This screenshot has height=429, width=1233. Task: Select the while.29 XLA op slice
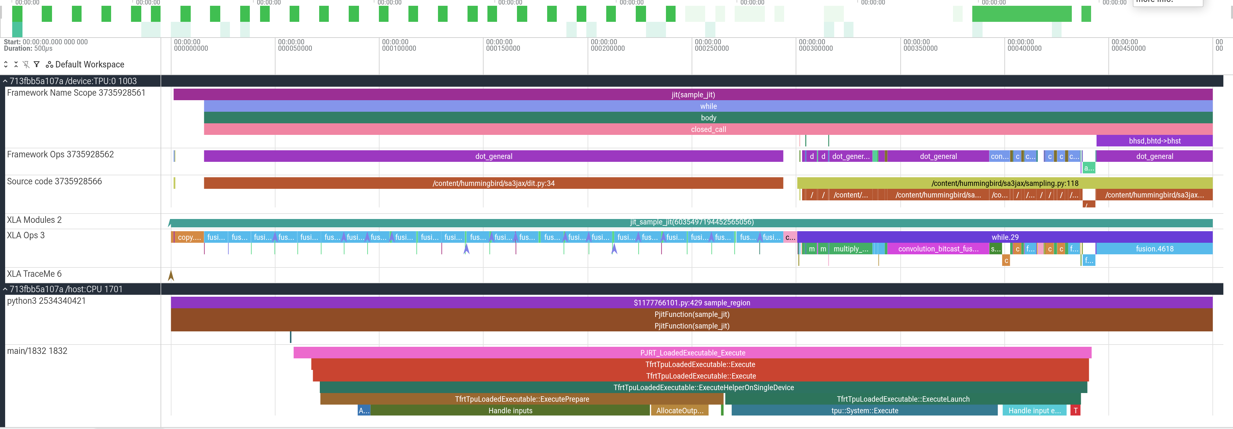(x=1005, y=237)
